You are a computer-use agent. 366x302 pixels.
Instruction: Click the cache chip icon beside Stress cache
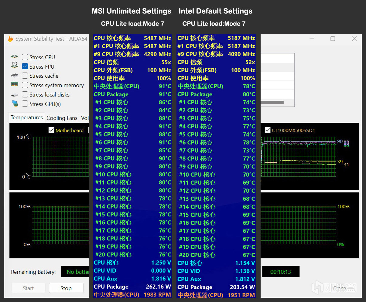tap(14, 76)
